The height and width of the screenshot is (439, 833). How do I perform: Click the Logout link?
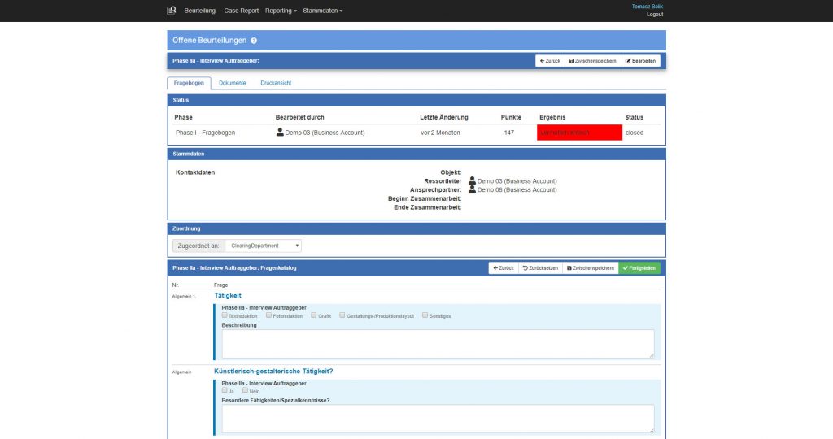coord(655,15)
